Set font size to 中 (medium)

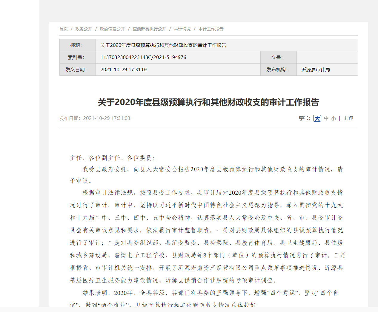326,118
